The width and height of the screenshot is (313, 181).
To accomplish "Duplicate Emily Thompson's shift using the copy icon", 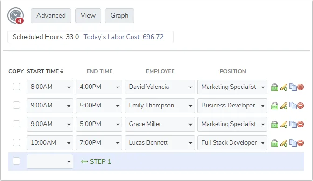I will pos(293,106).
